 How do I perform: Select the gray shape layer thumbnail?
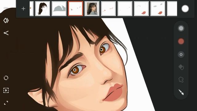(x=59, y=9)
